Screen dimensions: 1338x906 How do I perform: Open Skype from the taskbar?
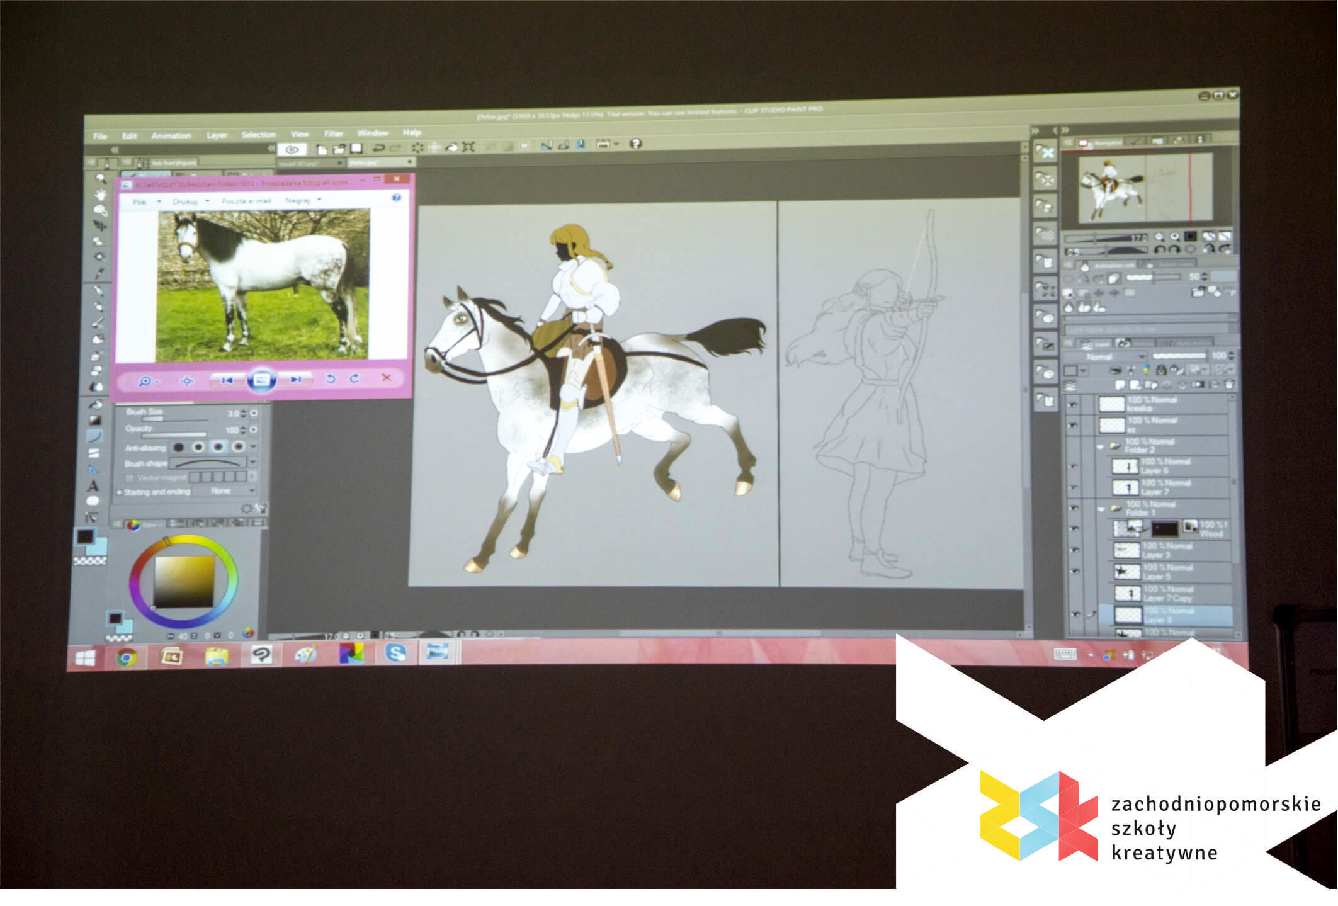(x=395, y=653)
